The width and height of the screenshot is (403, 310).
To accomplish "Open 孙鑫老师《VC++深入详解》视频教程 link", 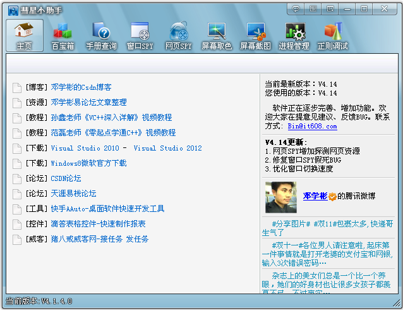I will [x=111, y=118].
